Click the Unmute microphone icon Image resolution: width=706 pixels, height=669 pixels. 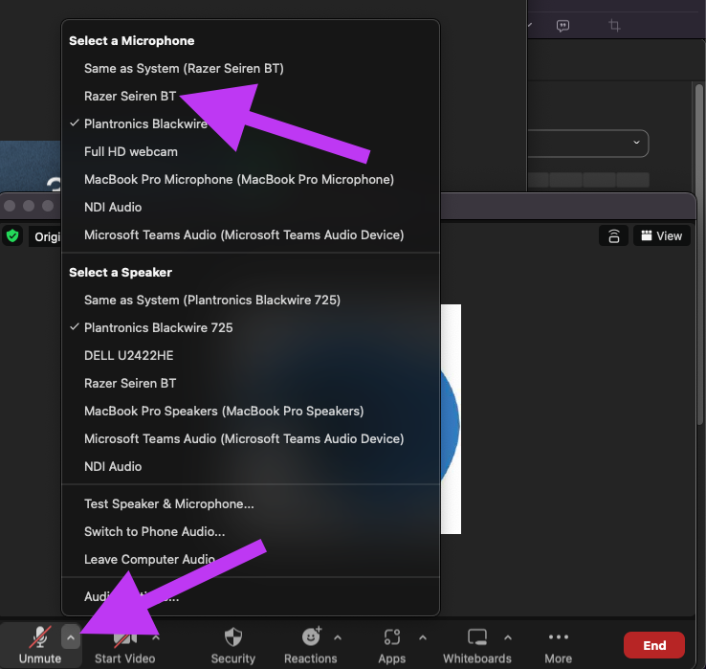coord(39,637)
